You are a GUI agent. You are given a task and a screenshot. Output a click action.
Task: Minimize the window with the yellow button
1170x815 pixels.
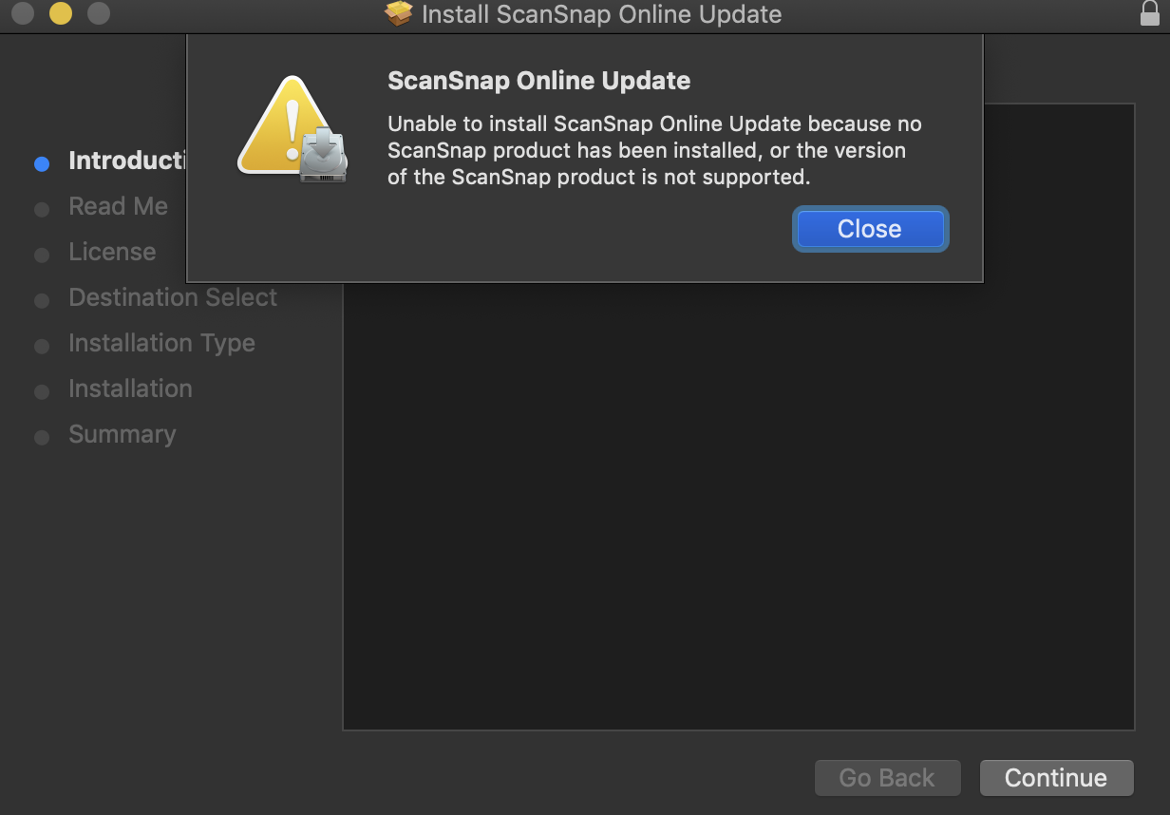click(61, 14)
